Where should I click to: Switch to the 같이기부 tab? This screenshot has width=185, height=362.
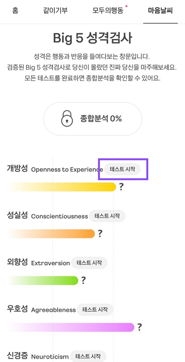point(55,11)
